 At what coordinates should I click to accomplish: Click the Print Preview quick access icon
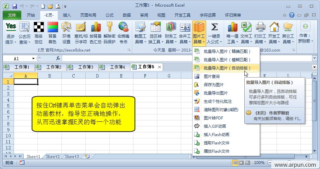click(58, 6)
